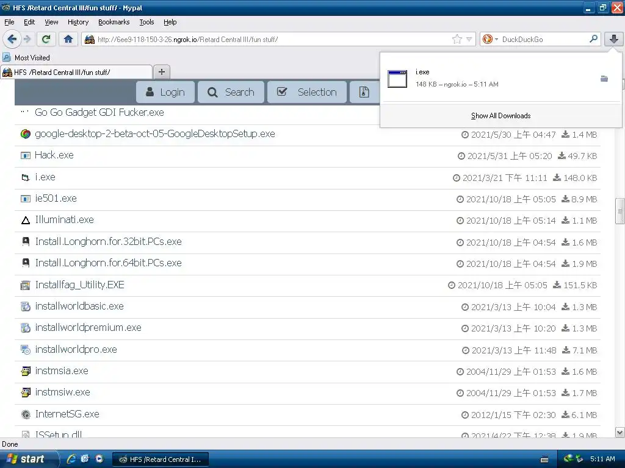
Task: Click the media player quick launch icon
Action: point(99,459)
